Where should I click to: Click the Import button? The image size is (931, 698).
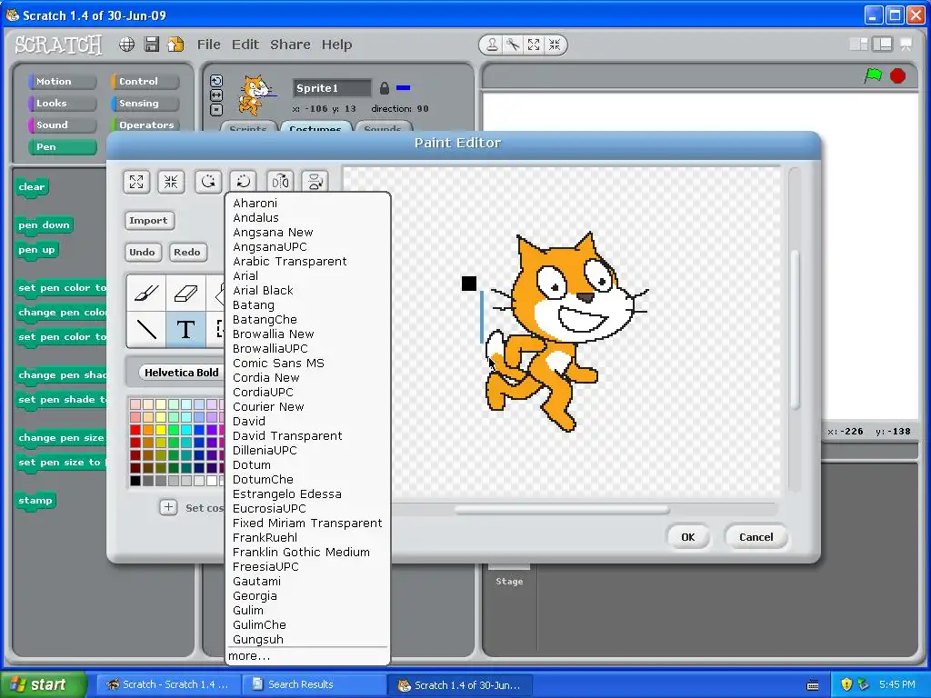click(x=149, y=220)
